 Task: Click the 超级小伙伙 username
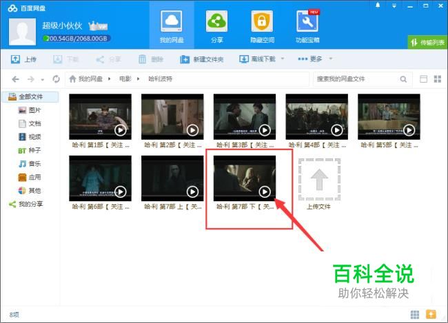tap(62, 25)
